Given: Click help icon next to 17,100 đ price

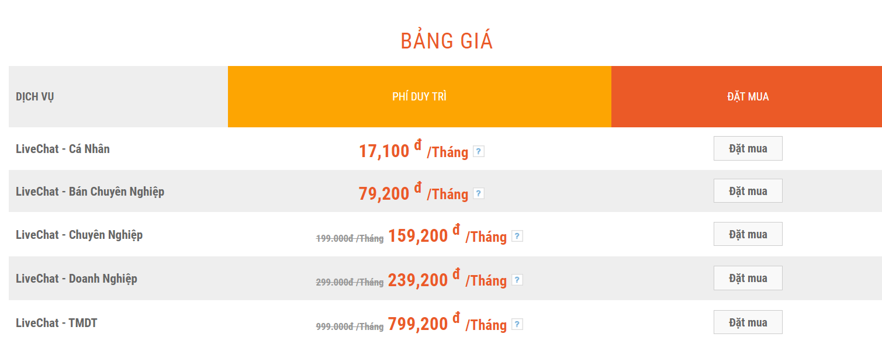Looking at the screenshot, I should pos(478,152).
